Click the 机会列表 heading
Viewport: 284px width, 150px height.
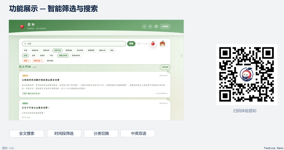(x=25, y=67)
